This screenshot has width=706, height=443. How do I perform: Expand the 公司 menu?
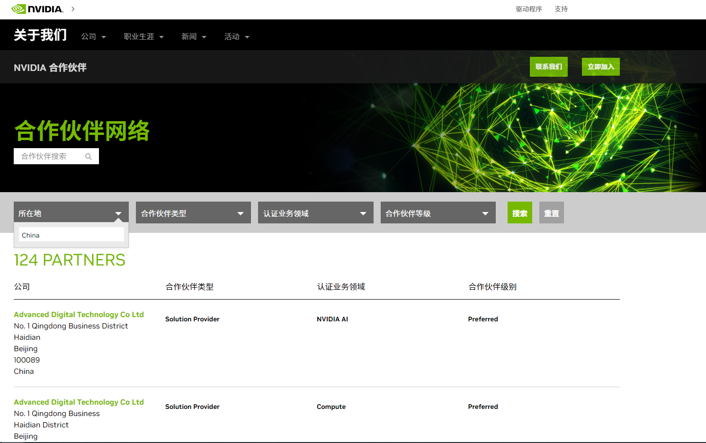pos(93,36)
